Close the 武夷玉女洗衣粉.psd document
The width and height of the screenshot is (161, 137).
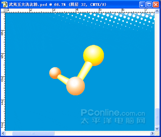156,5
